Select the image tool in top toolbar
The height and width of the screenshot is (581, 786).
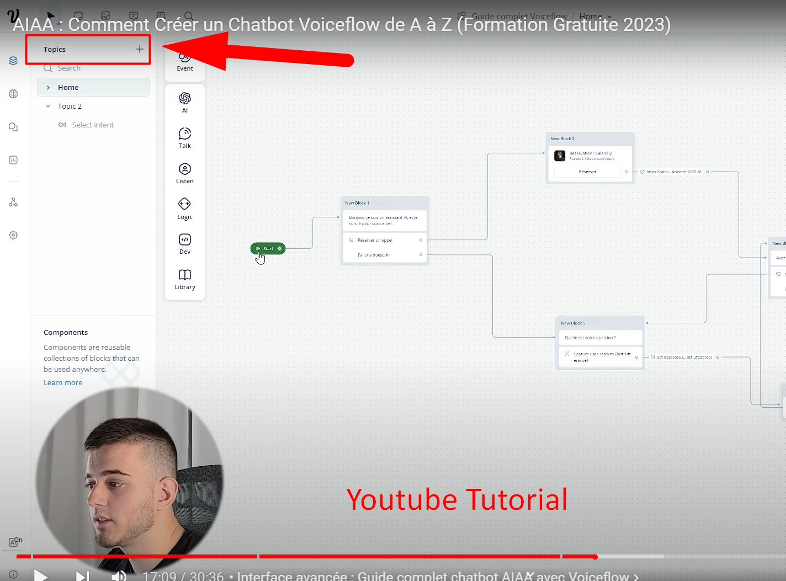(105, 16)
